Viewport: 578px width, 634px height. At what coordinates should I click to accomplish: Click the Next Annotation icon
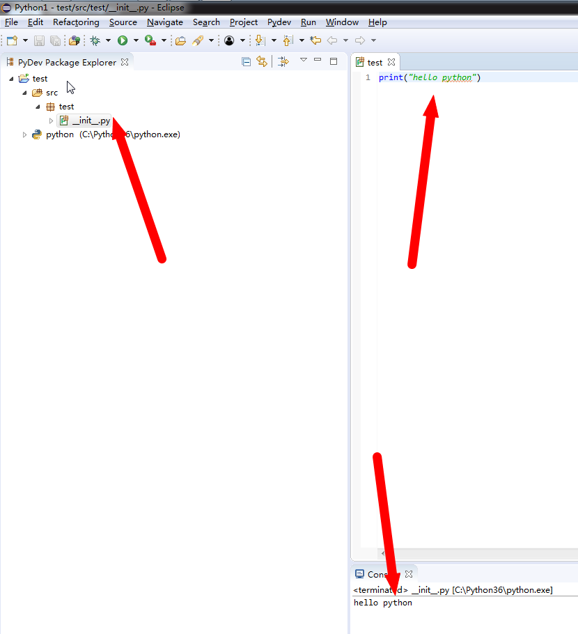(x=260, y=40)
